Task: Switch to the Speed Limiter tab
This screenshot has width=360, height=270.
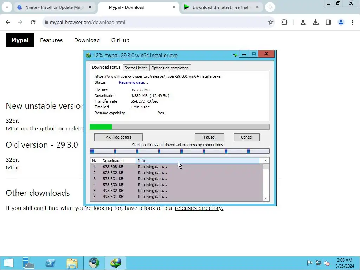Action: [x=136, y=68]
